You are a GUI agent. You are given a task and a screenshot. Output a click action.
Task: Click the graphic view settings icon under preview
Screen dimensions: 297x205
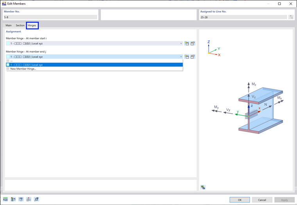203,187
